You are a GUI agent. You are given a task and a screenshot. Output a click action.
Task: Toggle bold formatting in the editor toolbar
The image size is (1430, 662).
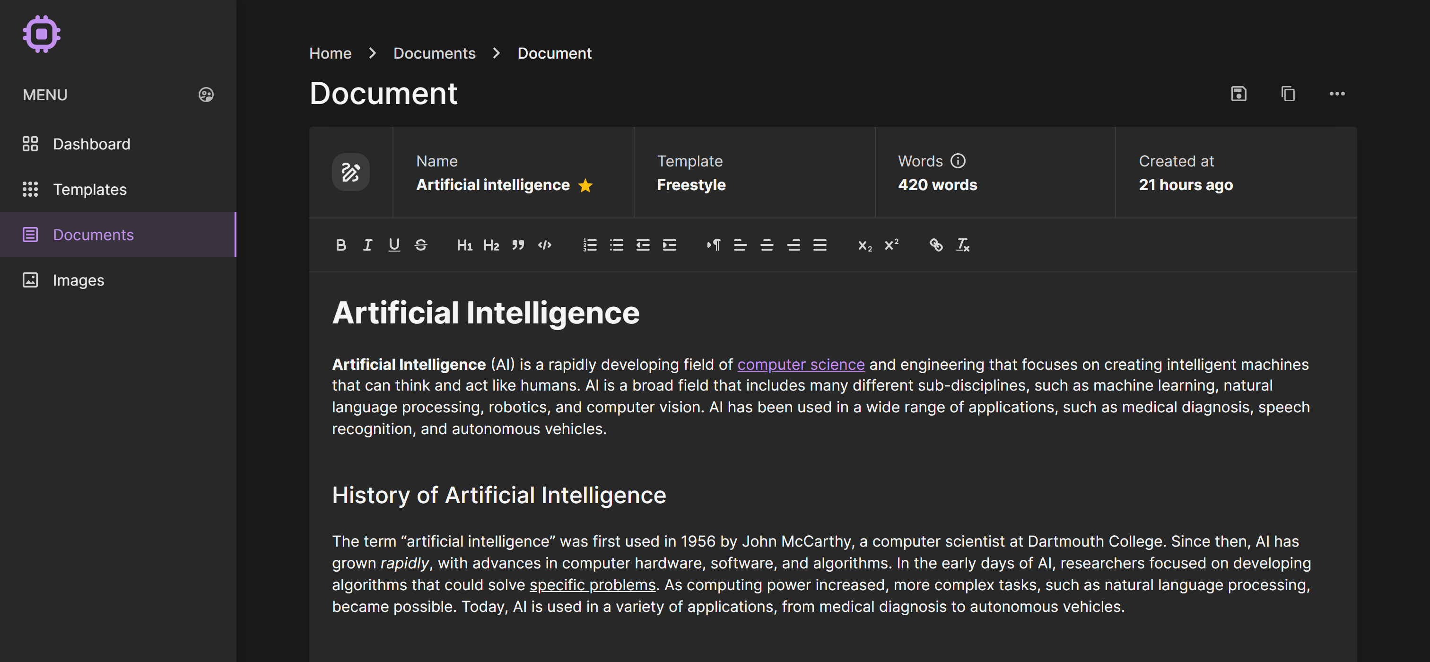coord(341,245)
